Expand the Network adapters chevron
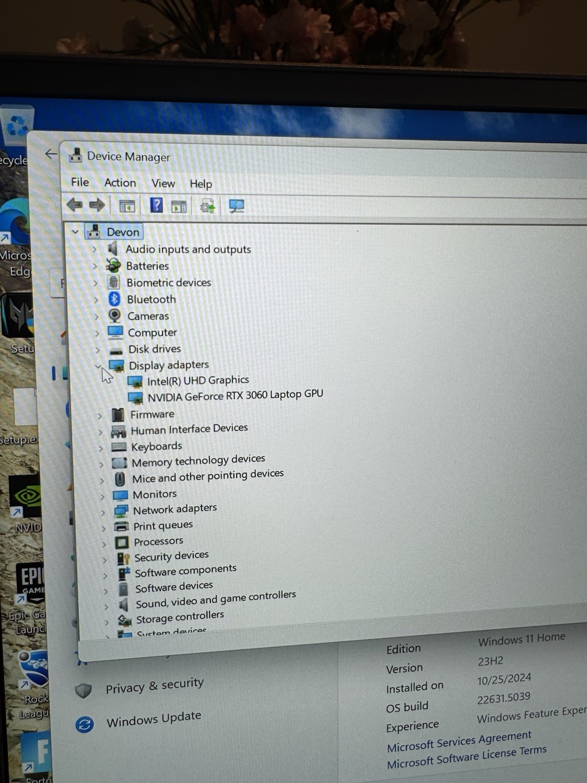The image size is (587, 783). (x=103, y=512)
